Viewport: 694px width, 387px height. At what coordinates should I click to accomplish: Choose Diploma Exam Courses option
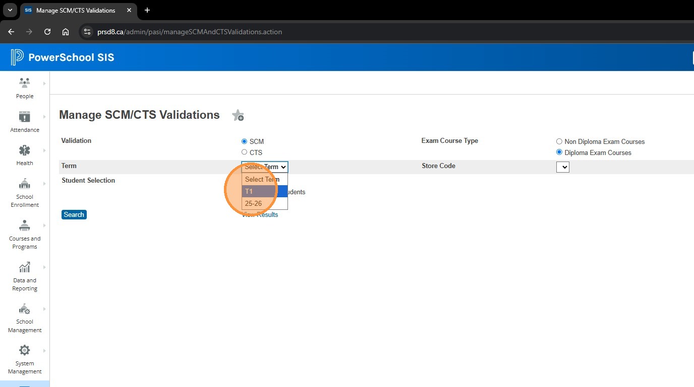pyautogui.click(x=559, y=152)
